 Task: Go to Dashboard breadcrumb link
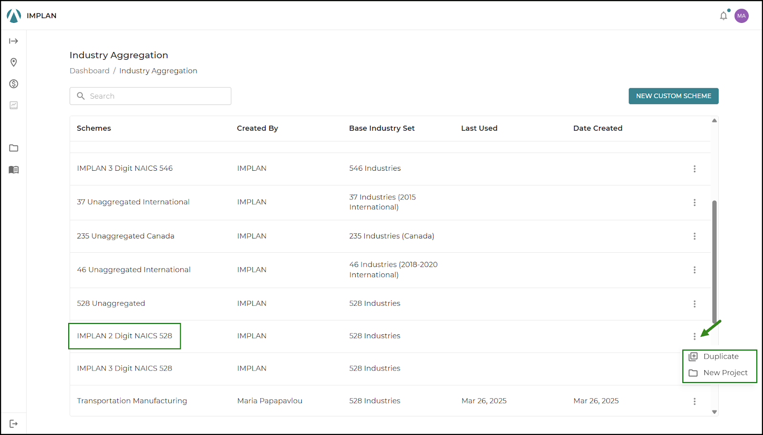coord(90,71)
